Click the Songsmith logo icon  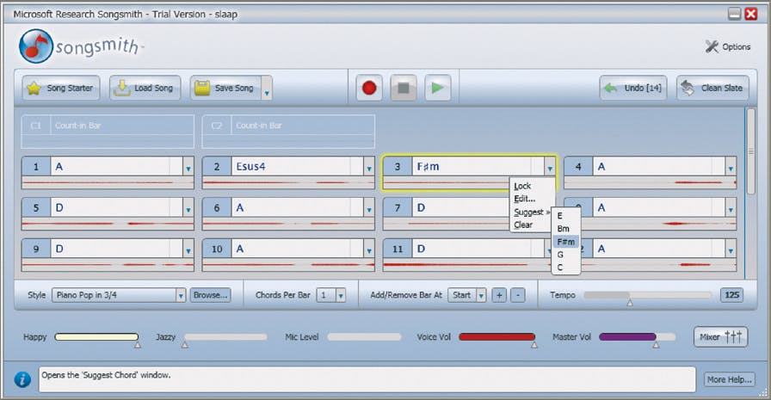point(35,46)
